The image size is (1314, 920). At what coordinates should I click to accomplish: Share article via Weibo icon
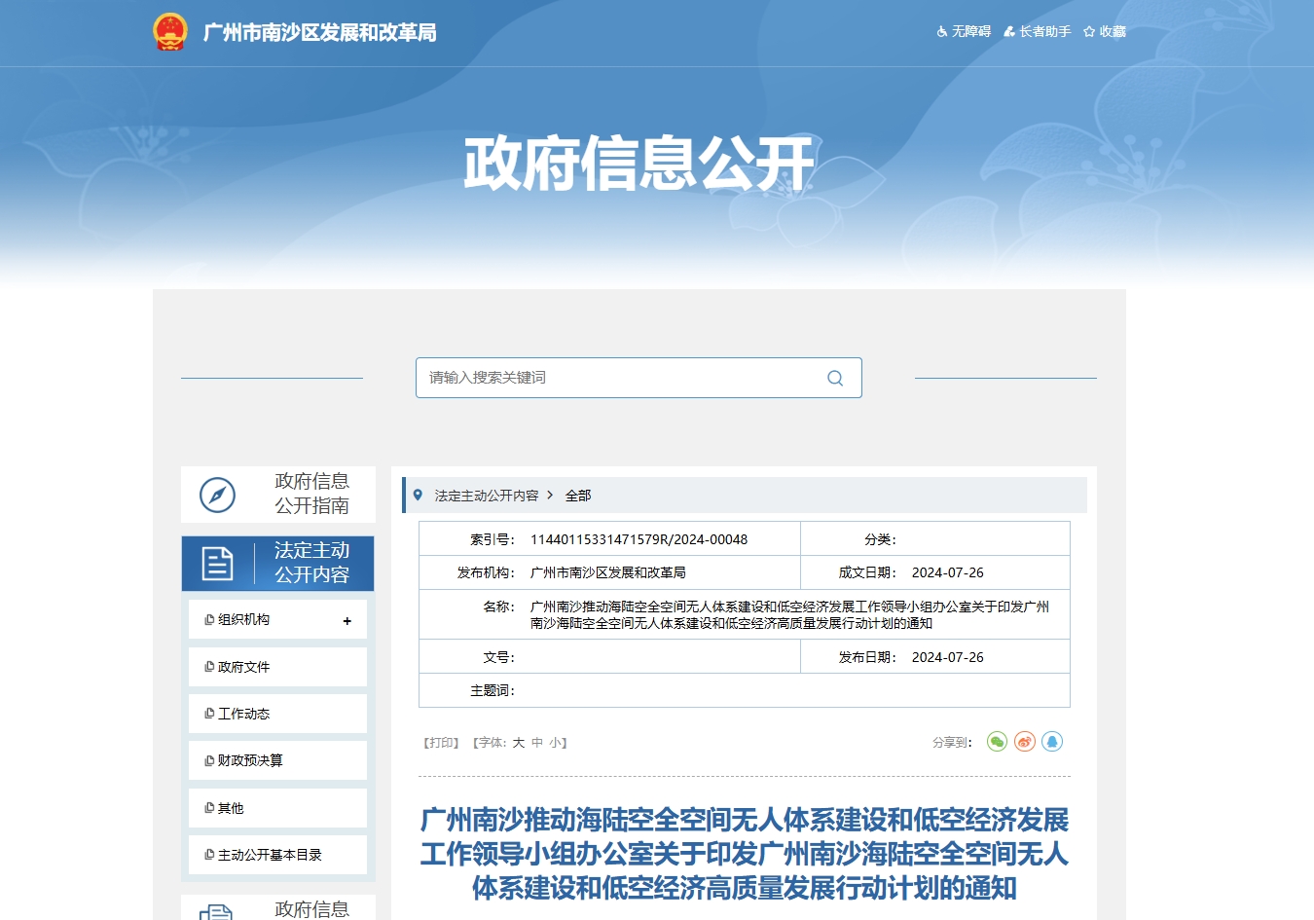pos(1024,742)
